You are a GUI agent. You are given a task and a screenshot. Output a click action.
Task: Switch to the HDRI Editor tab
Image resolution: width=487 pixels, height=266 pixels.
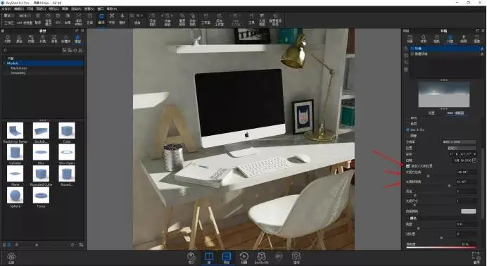pos(455,113)
